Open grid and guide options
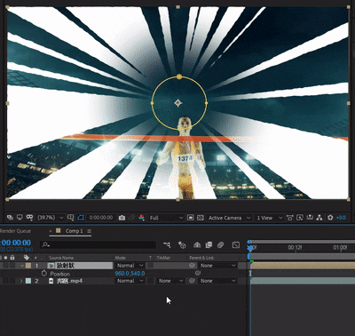The height and width of the screenshot is (336, 355). [x=70, y=218]
